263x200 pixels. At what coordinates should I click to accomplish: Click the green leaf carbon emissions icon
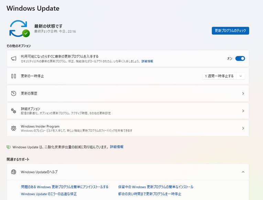(x=9, y=147)
